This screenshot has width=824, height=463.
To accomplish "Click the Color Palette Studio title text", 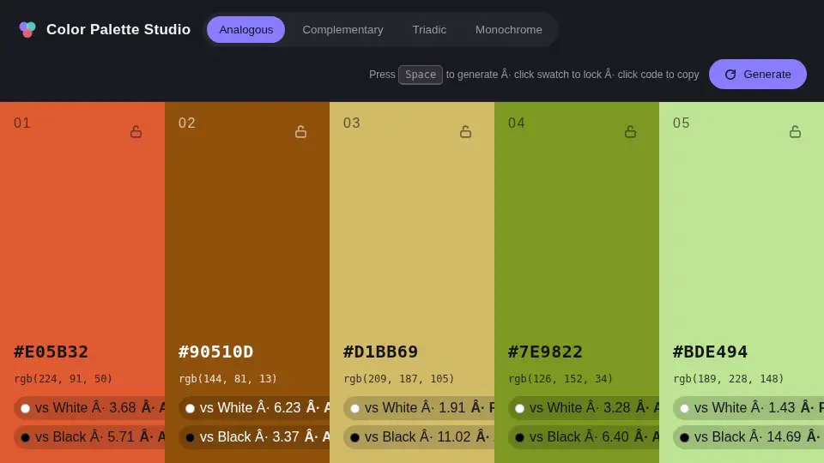I will pos(118,29).
